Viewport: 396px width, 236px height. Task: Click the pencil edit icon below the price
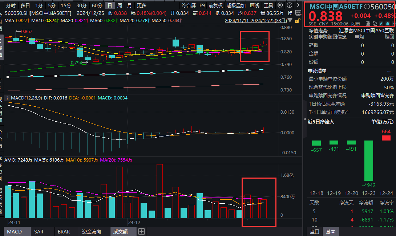click(380, 23)
